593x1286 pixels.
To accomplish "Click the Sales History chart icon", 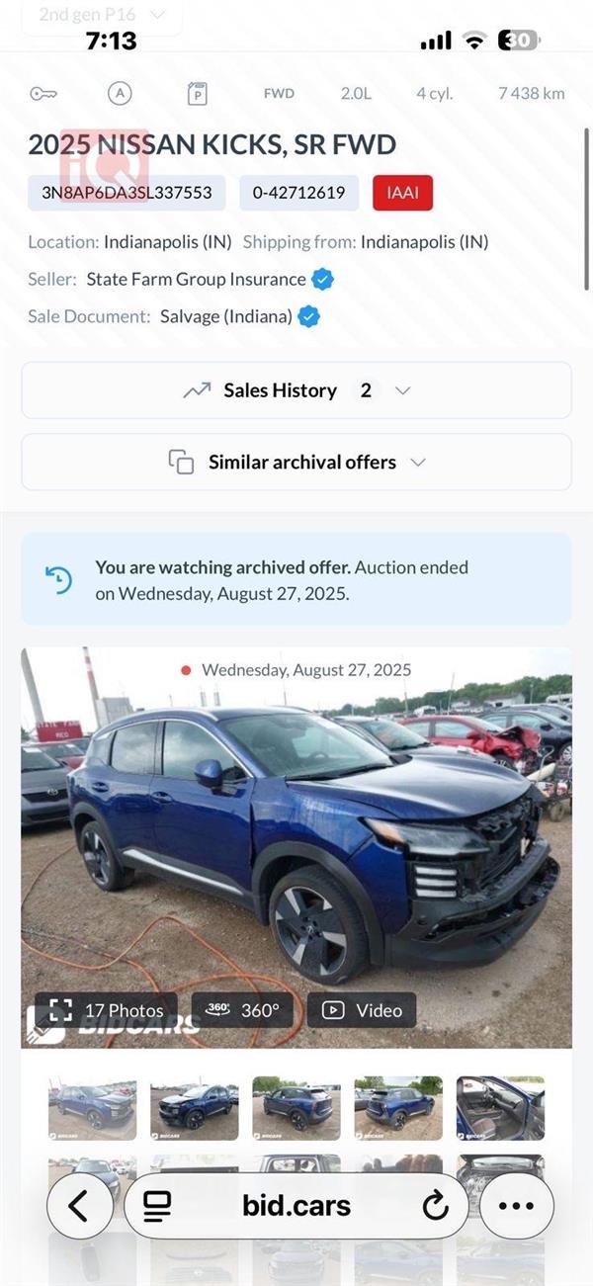I will [196, 390].
